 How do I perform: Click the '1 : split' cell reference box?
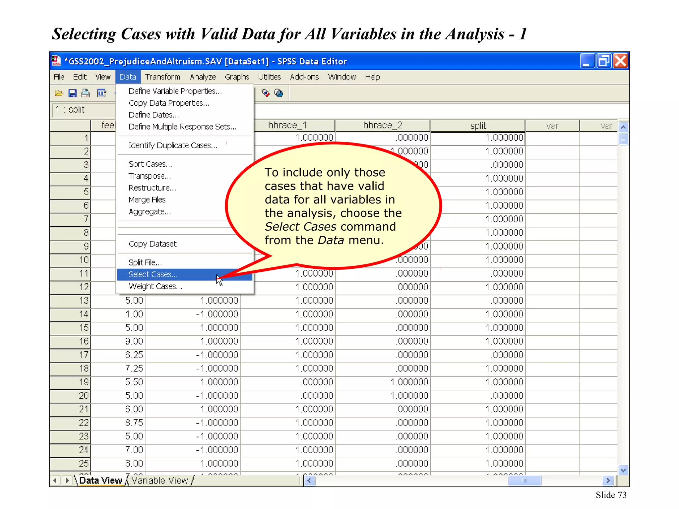click(84, 110)
